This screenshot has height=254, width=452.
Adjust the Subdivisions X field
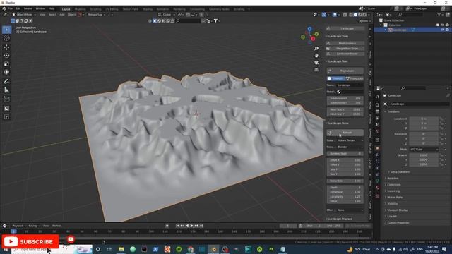click(345, 98)
